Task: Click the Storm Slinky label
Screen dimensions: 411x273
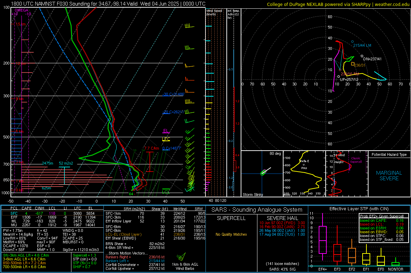Action: coord(253,195)
